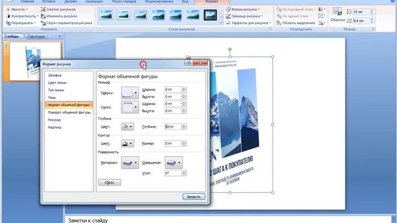Open Область выделения selection pane
Viewport: 397px width, 223px height.
(296, 23)
